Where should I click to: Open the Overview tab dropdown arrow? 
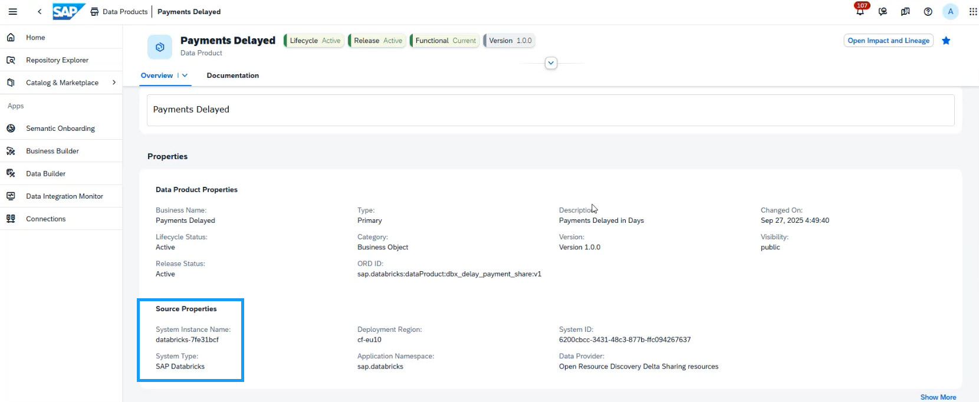[x=185, y=75]
